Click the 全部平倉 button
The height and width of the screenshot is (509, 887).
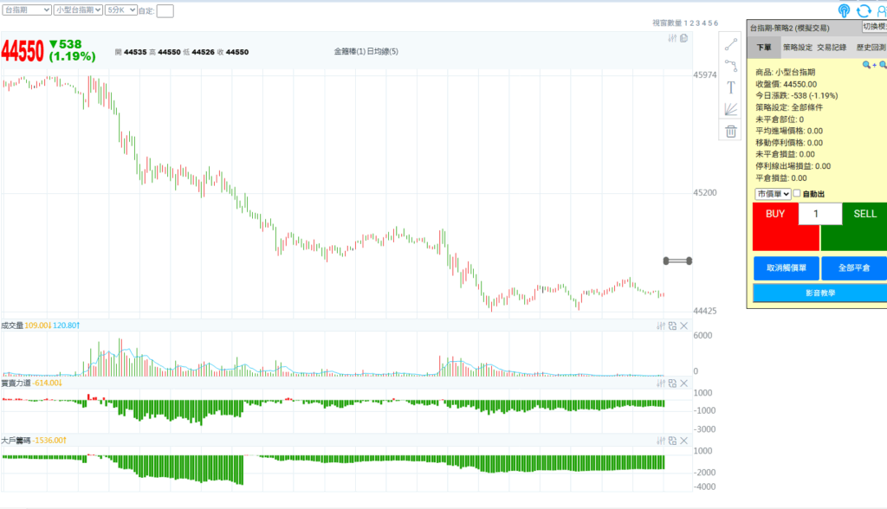tap(854, 268)
